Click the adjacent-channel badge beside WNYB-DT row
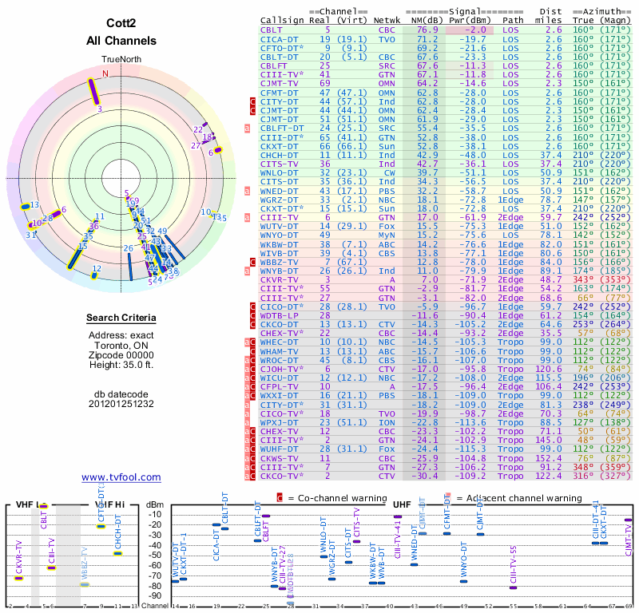639x613 pixels. (x=247, y=271)
